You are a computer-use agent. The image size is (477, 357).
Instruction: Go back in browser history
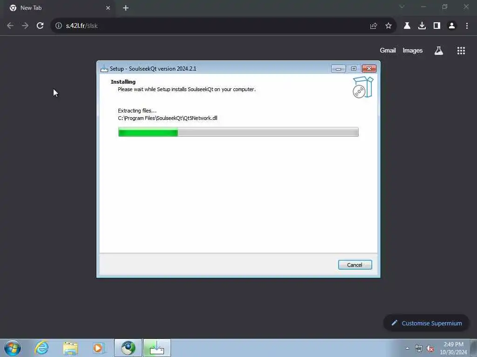pyautogui.click(x=10, y=26)
